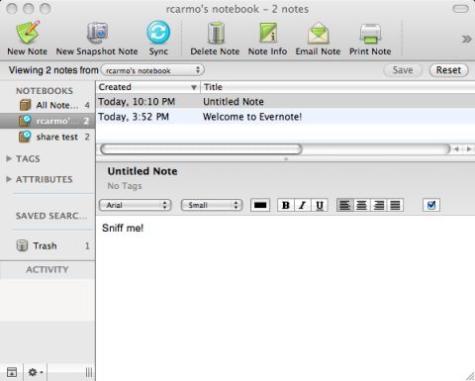475x381 pixels.
Task: Insert a to-do checkbox
Action: pos(431,205)
